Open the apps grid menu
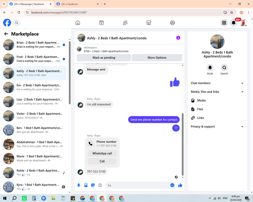This screenshot has width=253, height=202. (x=224, y=23)
